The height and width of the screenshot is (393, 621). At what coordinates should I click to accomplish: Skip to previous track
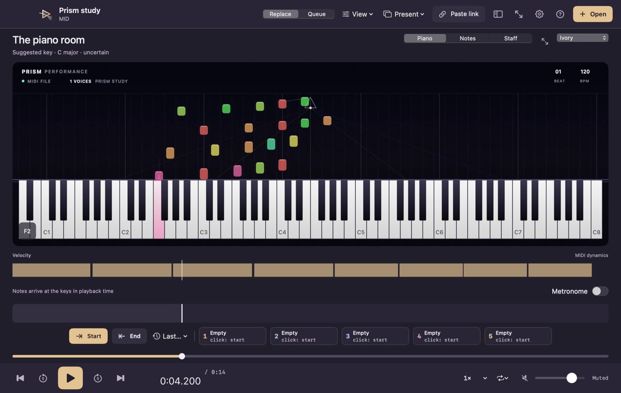click(20, 378)
